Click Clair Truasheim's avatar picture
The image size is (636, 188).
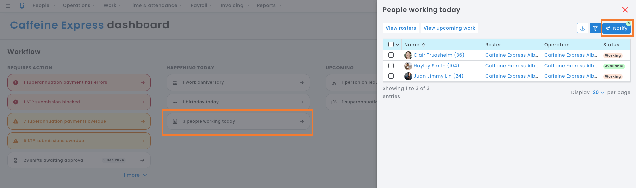click(x=408, y=55)
